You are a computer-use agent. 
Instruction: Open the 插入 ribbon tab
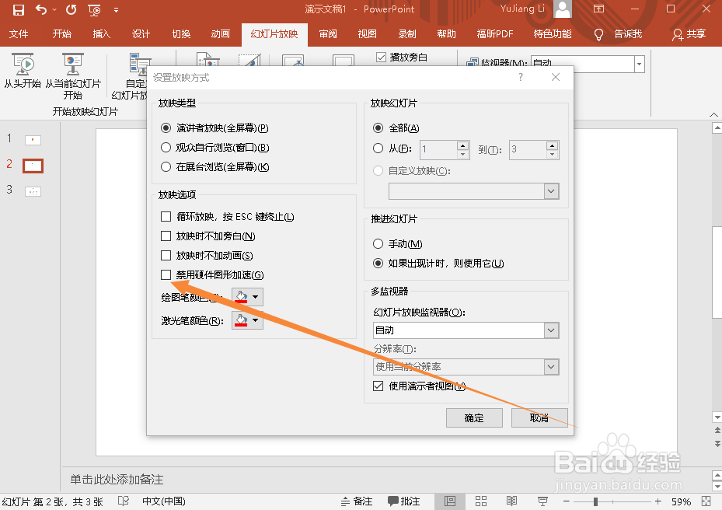click(x=101, y=34)
